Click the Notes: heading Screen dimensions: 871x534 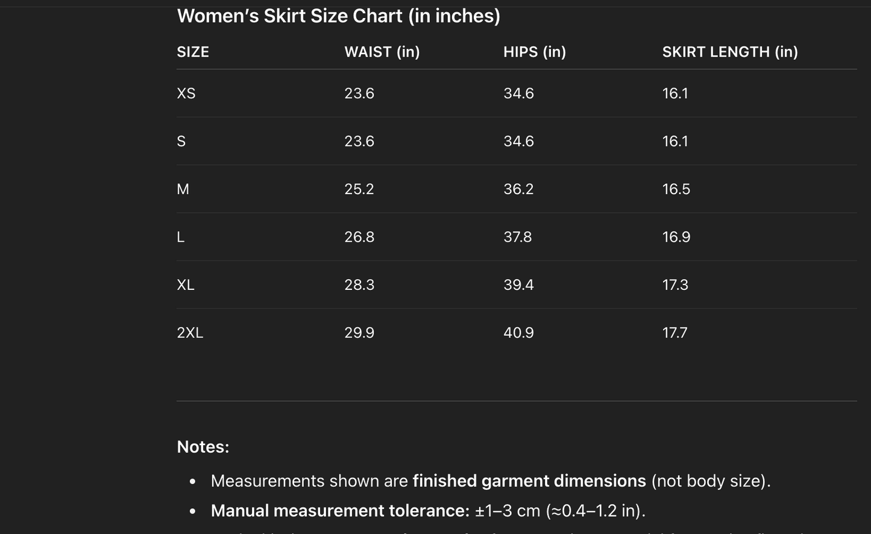click(203, 447)
